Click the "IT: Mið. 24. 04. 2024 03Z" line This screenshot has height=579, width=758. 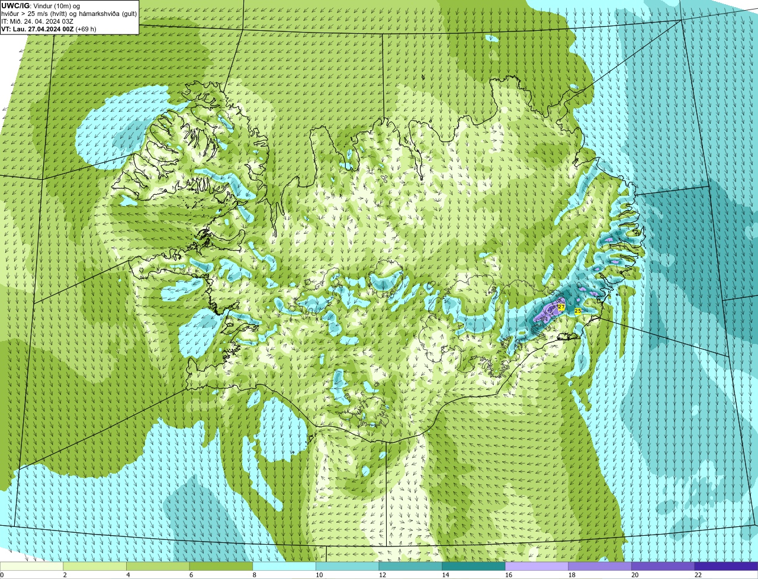[x=37, y=21]
